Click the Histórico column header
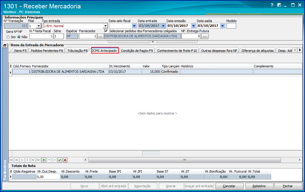The width and height of the screenshot is (305, 192). 216,66
